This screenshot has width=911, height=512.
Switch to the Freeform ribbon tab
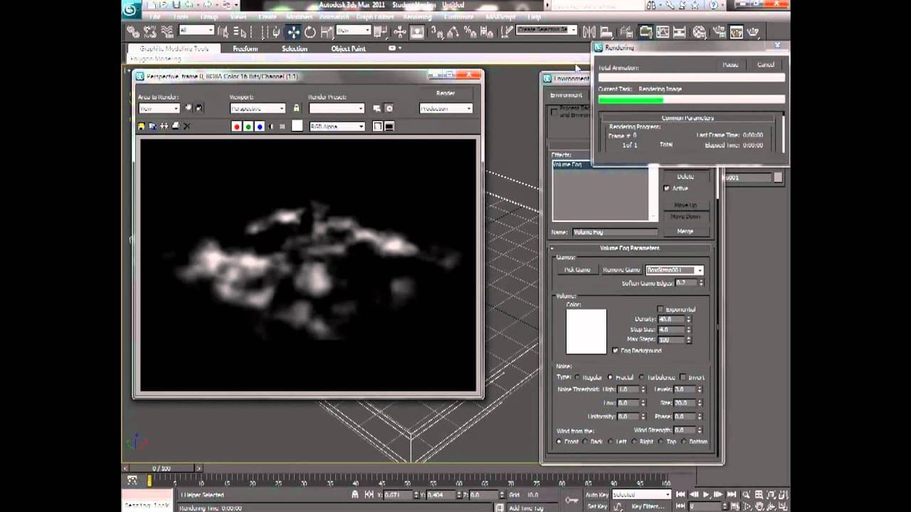(245, 49)
